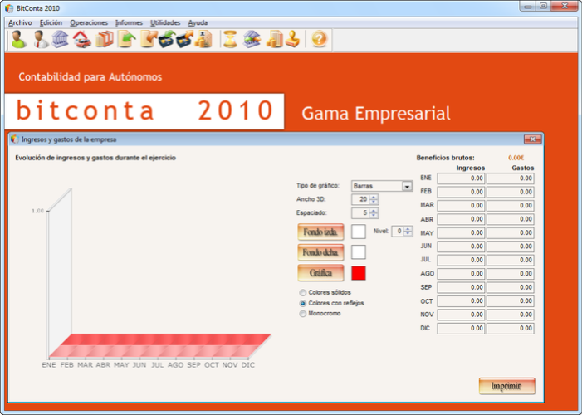Open the coins and ID document icon

(203, 39)
